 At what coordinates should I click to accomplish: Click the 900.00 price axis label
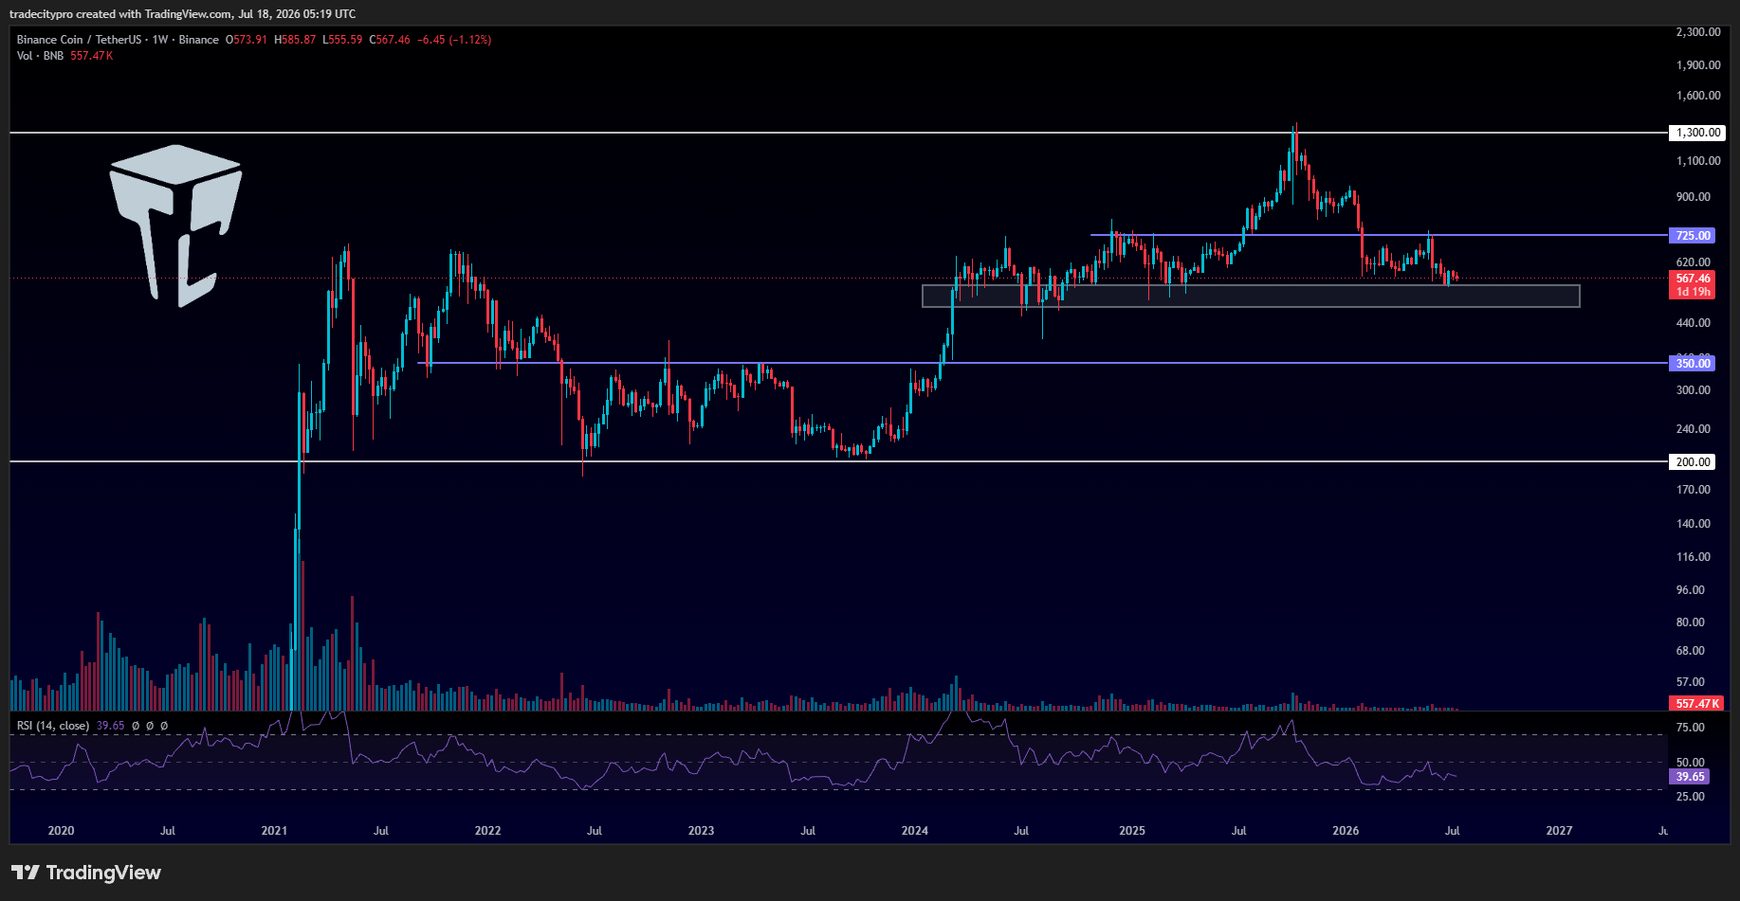[1694, 197]
